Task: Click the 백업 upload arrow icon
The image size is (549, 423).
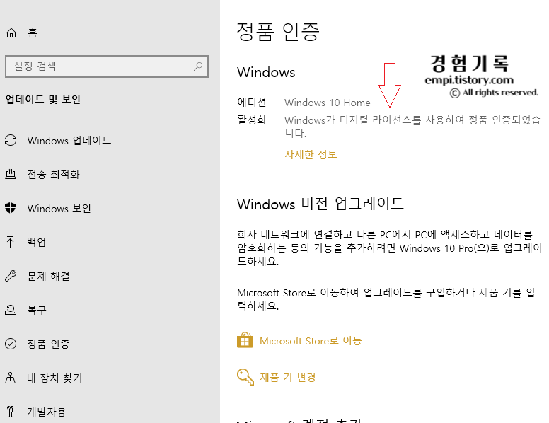Action: click(x=11, y=242)
